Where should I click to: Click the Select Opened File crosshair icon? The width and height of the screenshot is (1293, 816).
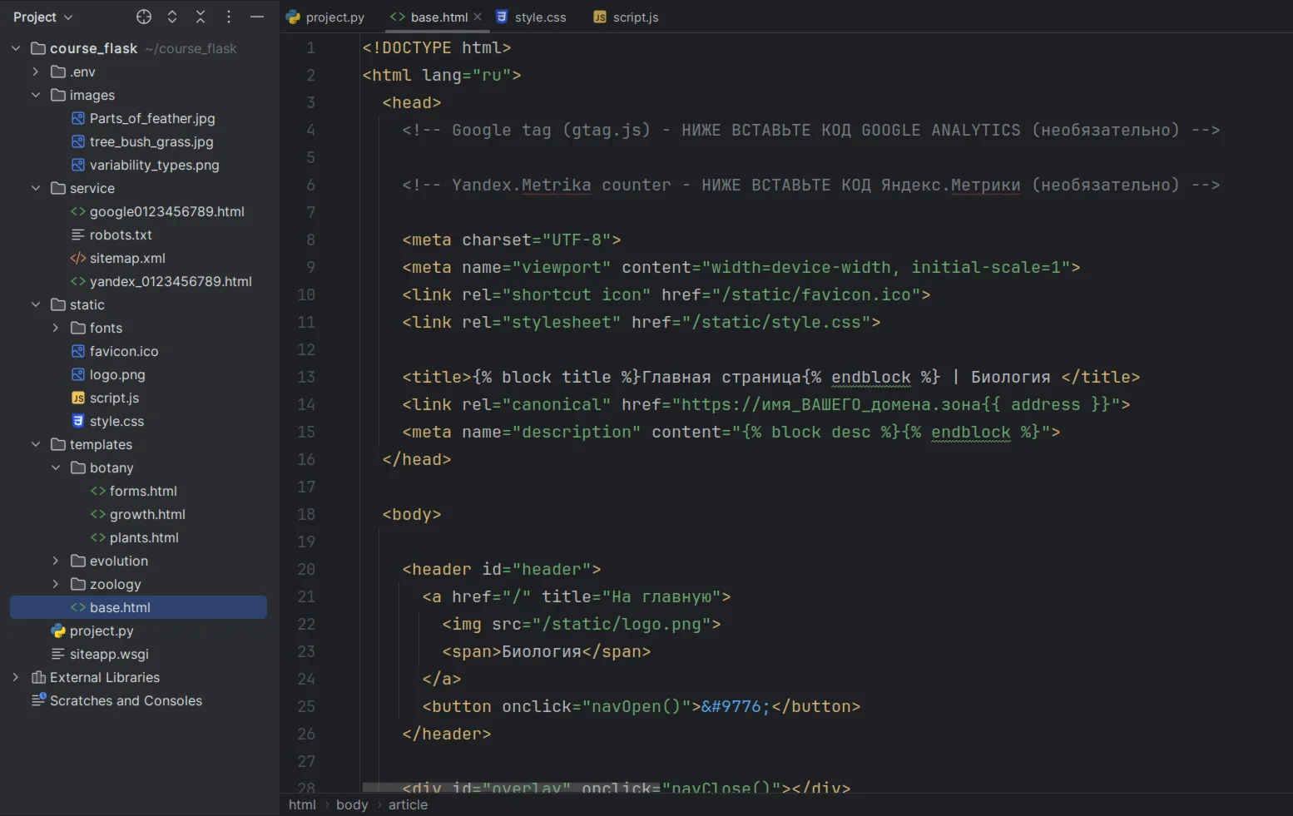pos(144,17)
